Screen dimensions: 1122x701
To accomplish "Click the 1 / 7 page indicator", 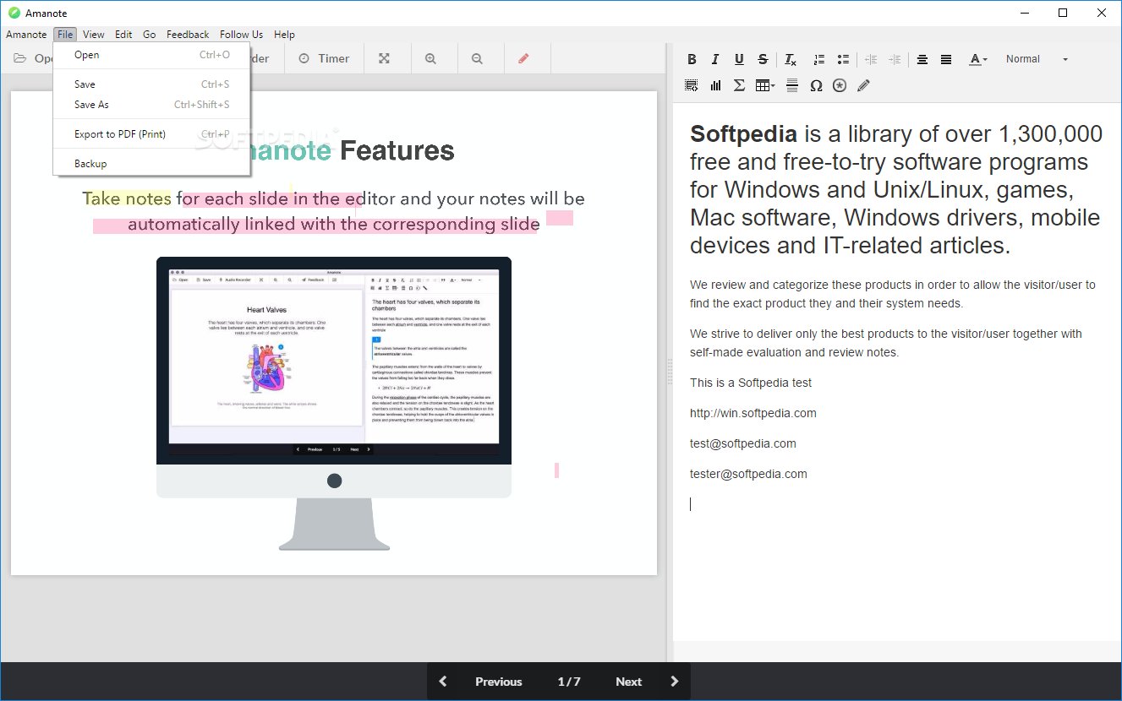I will (x=569, y=682).
